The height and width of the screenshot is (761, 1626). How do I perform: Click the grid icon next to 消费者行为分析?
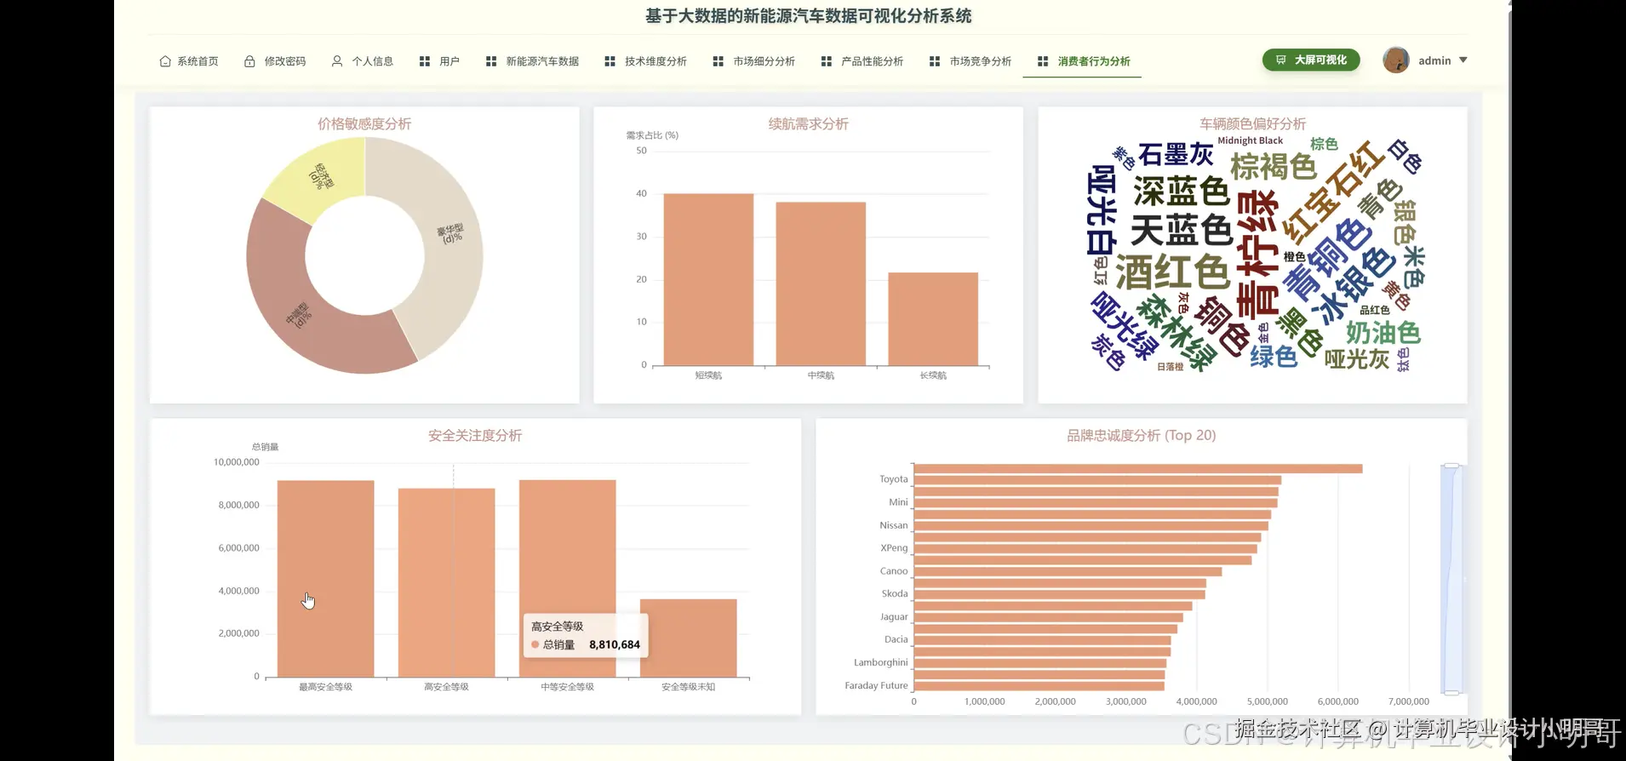[1043, 61]
